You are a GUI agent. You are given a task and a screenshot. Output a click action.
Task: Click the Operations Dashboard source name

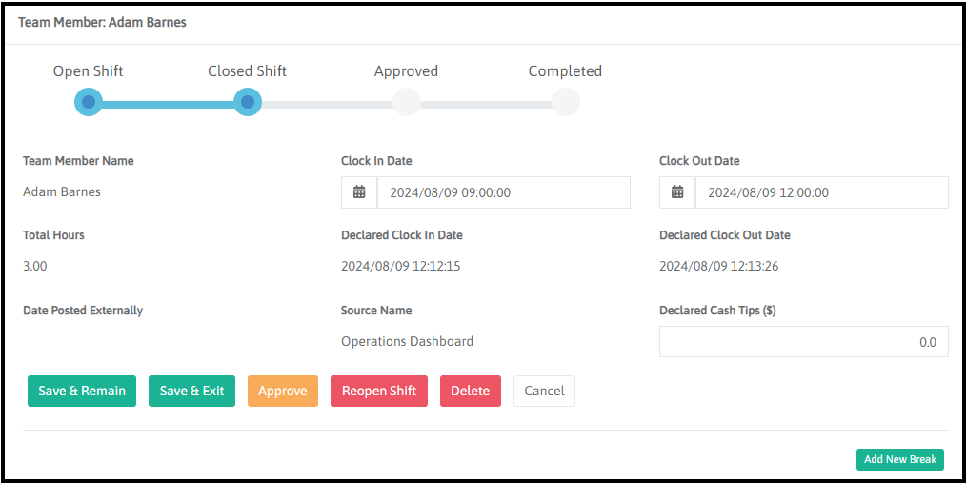pyautogui.click(x=407, y=342)
